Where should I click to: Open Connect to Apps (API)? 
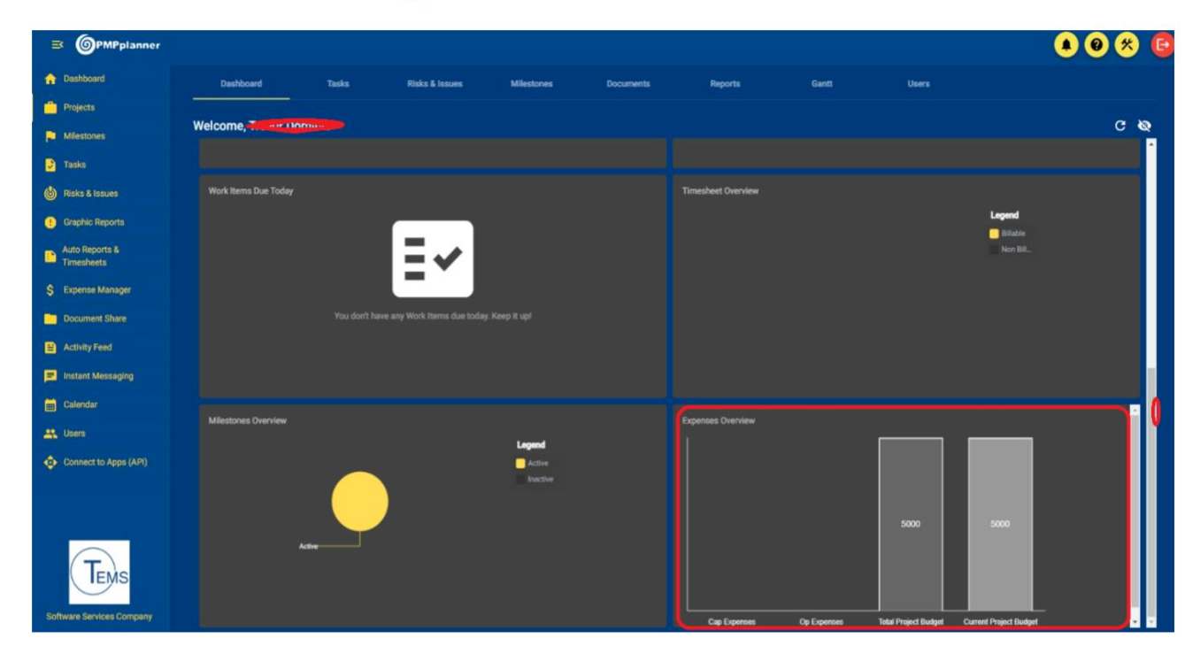point(104,463)
